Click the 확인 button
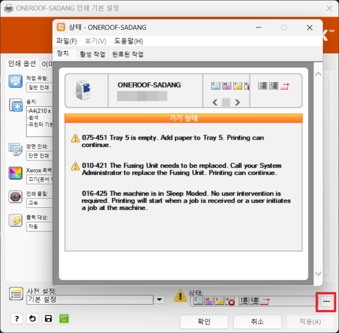 point(204,322)
